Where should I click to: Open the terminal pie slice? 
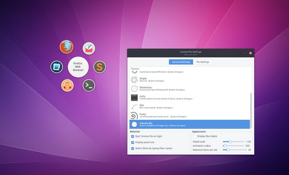point(89,85)
